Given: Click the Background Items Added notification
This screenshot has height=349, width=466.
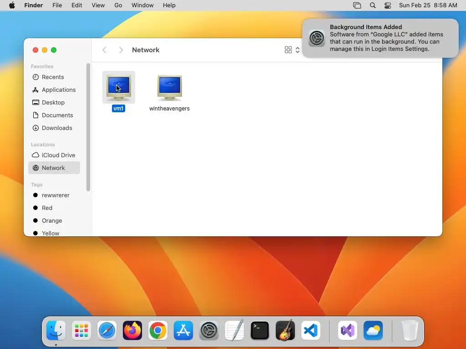Looking at the screenshot, I should coord(380,38).
